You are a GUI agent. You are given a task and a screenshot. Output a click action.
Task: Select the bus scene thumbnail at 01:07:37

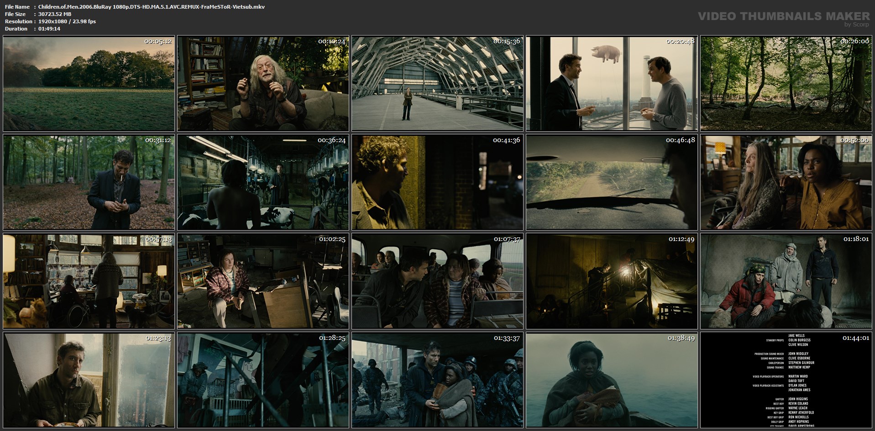click(437, 281)
